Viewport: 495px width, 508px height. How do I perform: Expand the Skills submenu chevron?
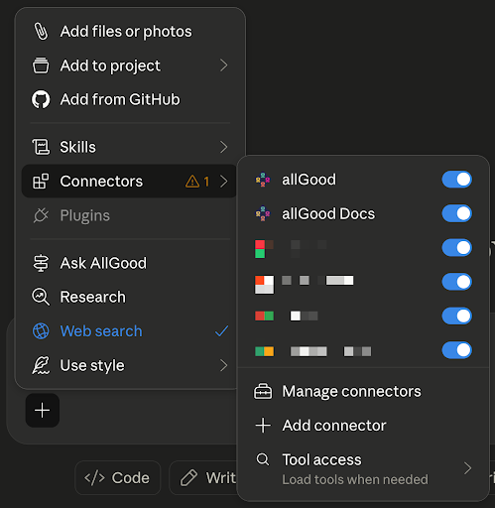click(224, 147)
